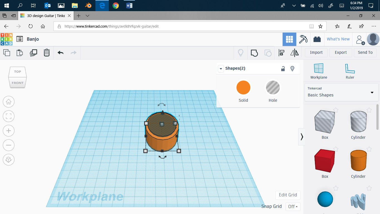Redo the last undone action
Viewport: 380px width, 214px height.
pos(73,52)
